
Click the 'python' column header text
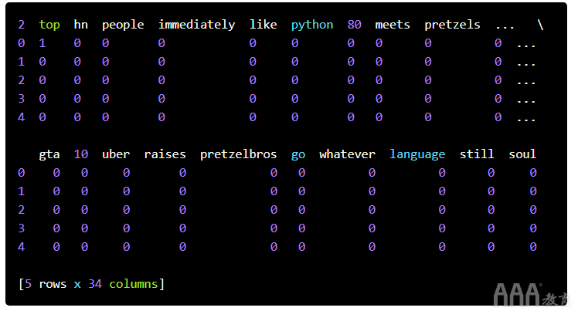(x=312, y=25)
